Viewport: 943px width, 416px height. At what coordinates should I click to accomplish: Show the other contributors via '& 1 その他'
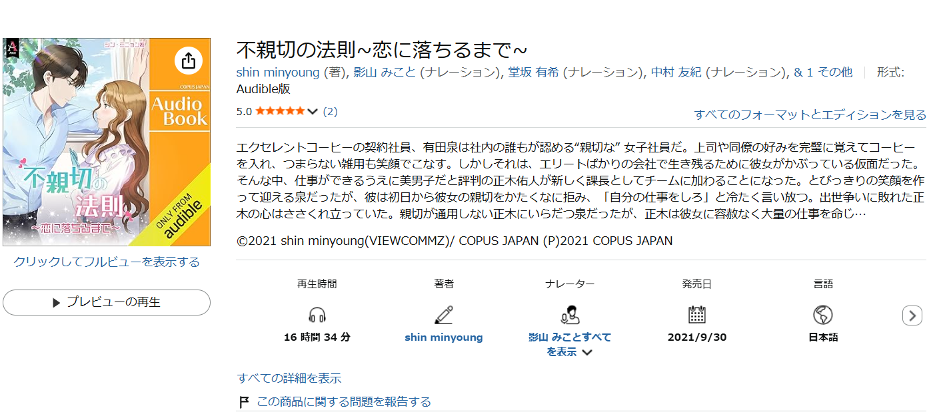pos(823,73)
